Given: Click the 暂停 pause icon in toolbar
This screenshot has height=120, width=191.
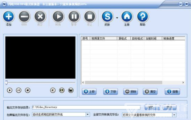Looking at the screenshot, I should coord(74,17).
